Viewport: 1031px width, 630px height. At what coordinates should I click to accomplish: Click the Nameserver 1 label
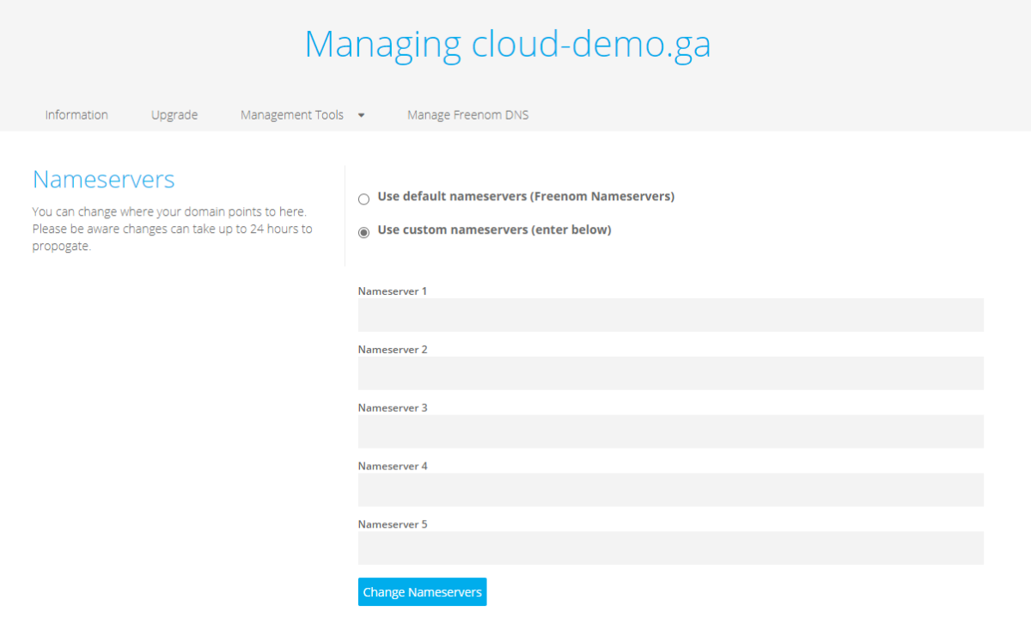[393, 291]
